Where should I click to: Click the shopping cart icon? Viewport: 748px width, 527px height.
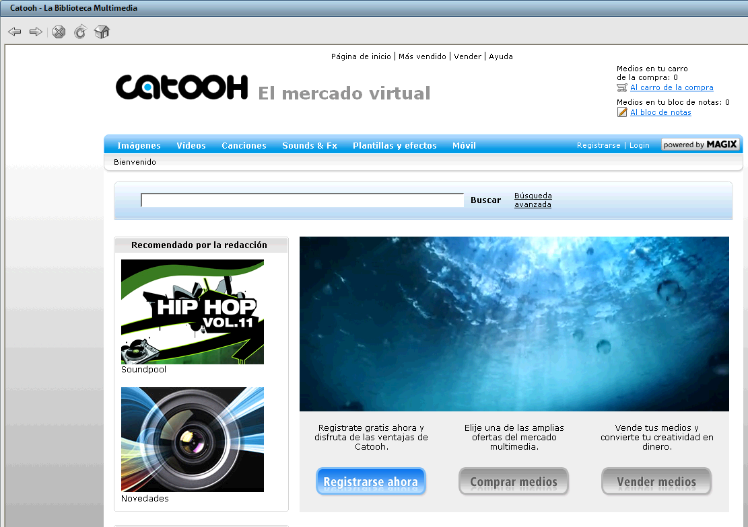(x=622, y=87)
